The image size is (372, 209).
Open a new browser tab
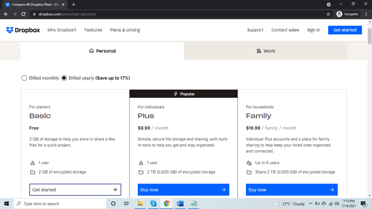coord(74,4)
